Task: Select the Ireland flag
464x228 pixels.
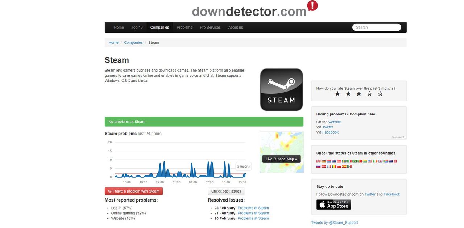Action: pos(375,161)
